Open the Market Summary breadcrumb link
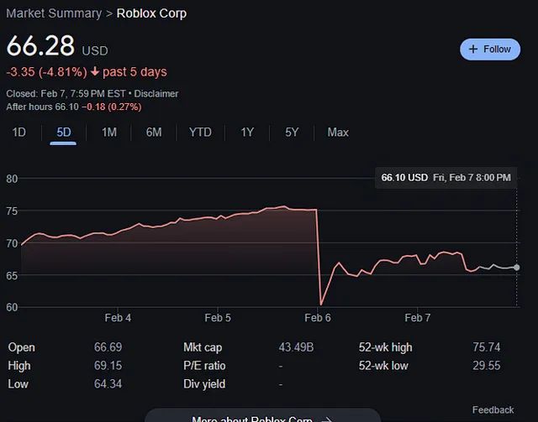 pos(54,13)
